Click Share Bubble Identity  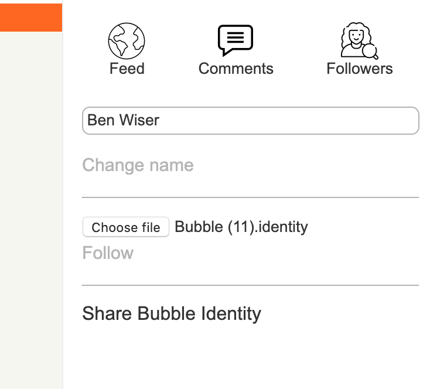click(x=171, y=313)
